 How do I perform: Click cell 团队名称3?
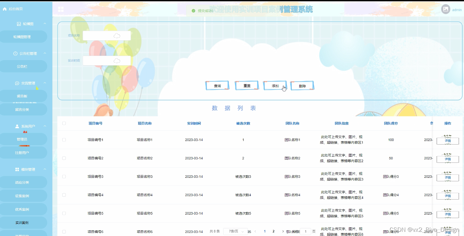(x=292, y=177)
